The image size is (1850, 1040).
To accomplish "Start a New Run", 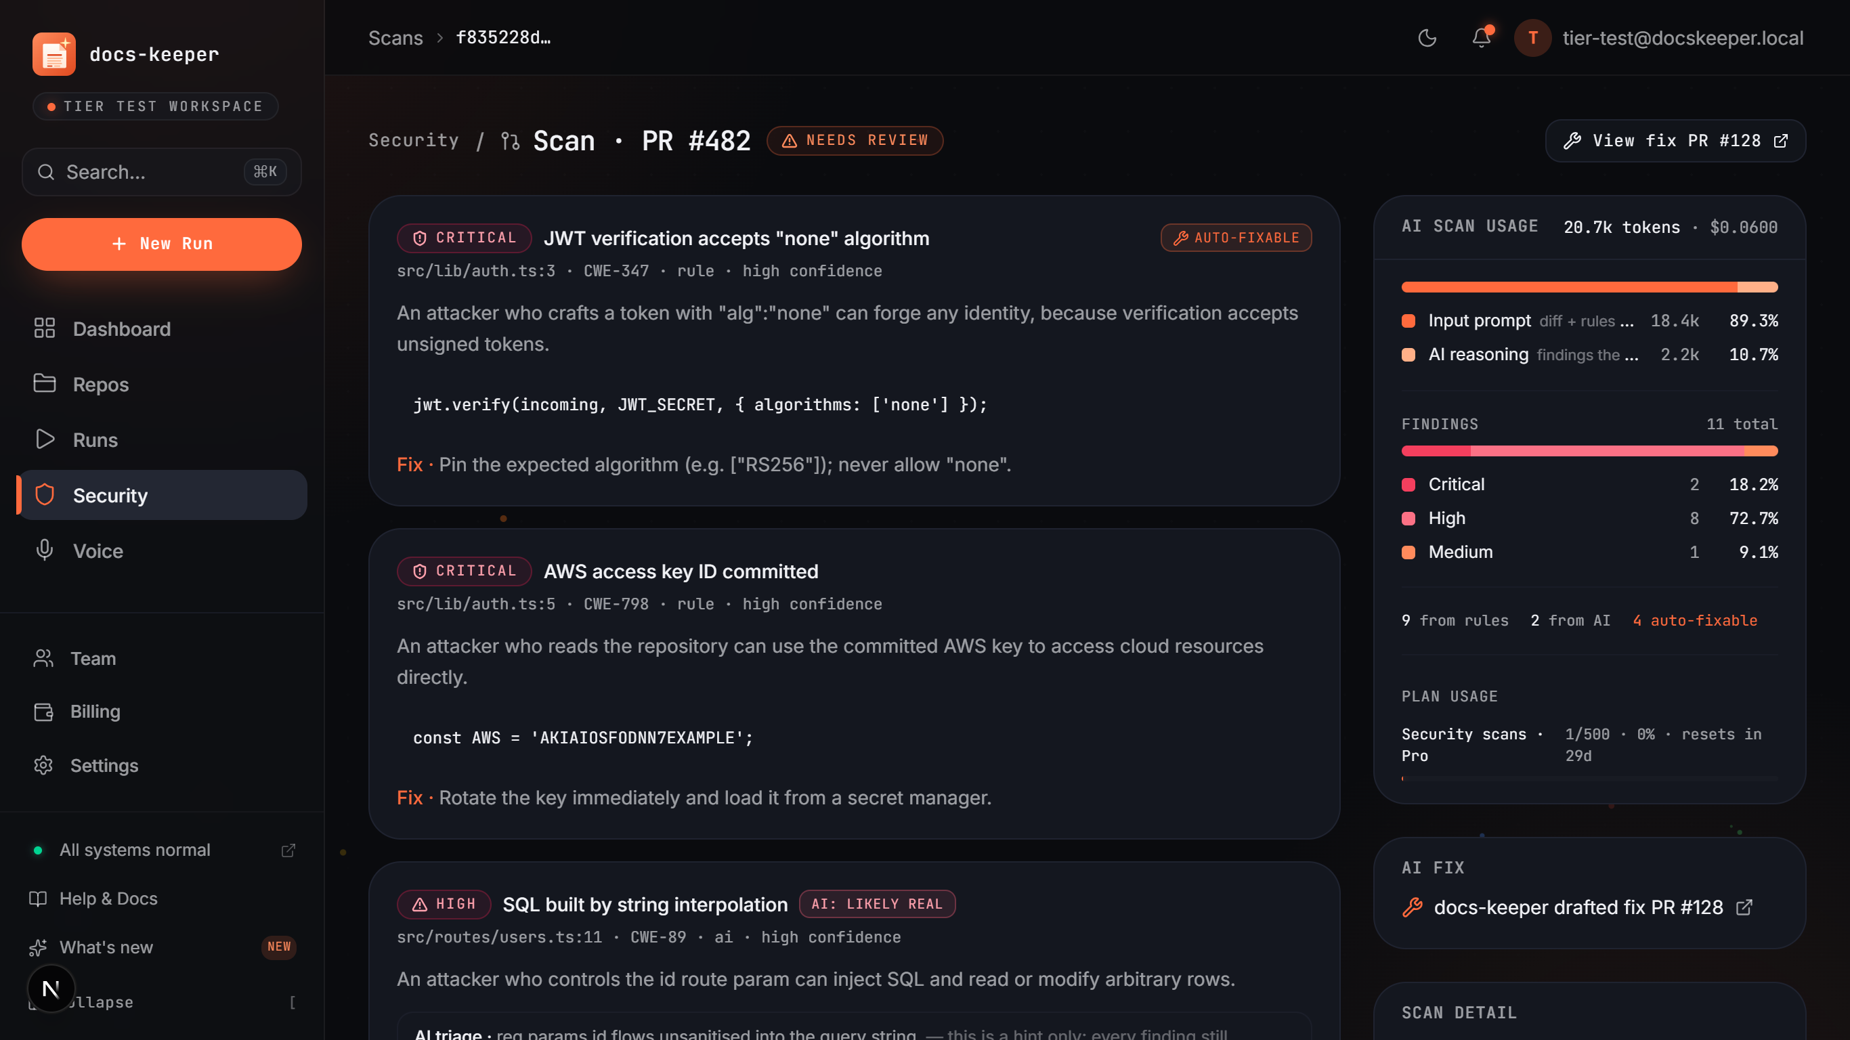I will [x=162, y=244].
